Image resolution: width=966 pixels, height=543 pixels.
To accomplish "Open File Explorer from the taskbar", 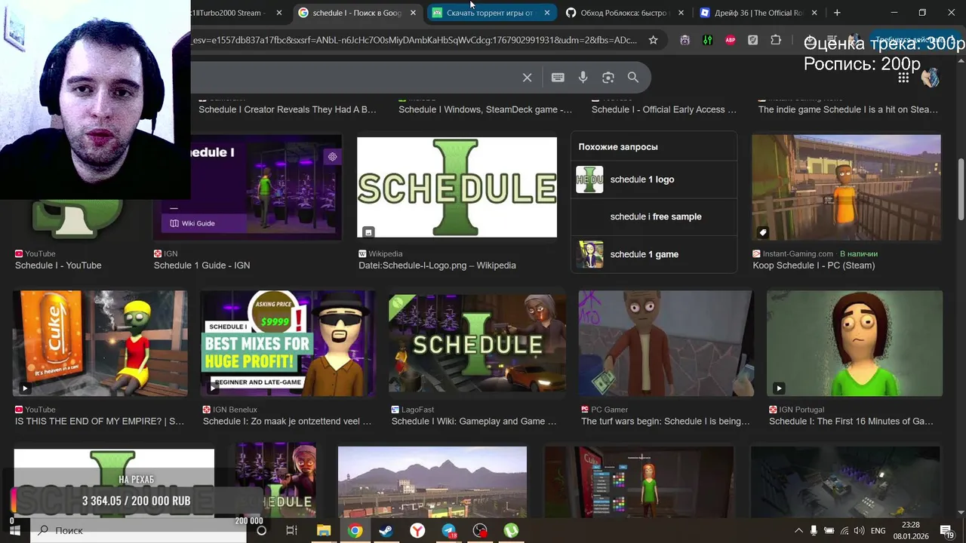I will click(324, 531).
